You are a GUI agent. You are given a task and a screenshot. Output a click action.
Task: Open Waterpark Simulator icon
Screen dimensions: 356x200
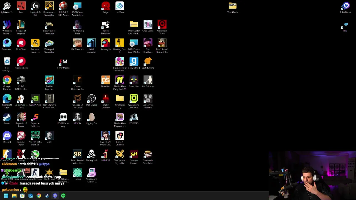pyautogui.click(x=49, y=46)
